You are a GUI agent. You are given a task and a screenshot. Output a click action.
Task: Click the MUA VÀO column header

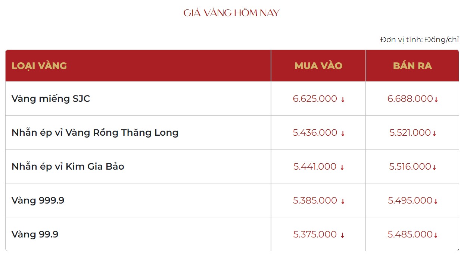click(x=318, y=66)
